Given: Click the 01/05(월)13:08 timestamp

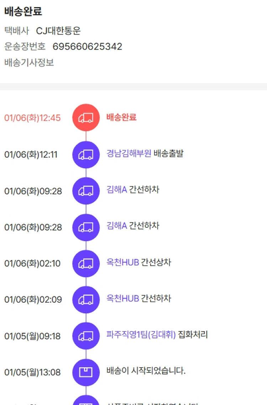Looking at the screenshot, I should click(32, 373).
